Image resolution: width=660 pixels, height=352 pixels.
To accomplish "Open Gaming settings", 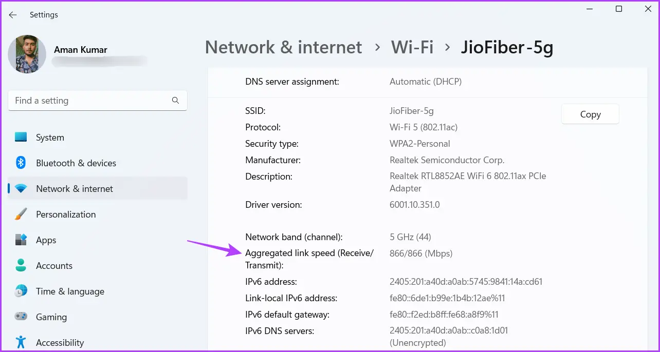I will tap(98, 317).
